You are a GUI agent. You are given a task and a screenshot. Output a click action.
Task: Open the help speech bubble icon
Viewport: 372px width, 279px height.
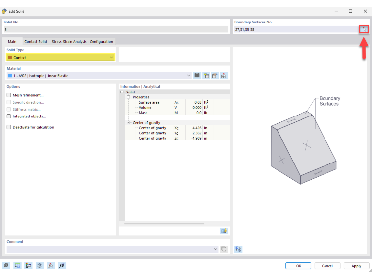pos(6,265)
